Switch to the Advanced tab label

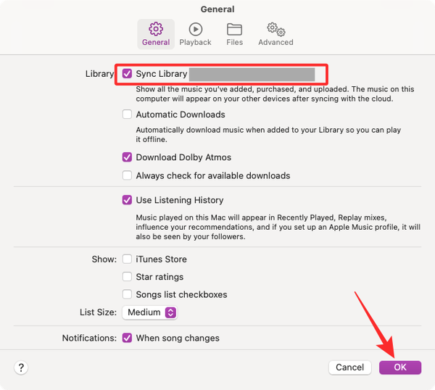(x=275, y=42)
